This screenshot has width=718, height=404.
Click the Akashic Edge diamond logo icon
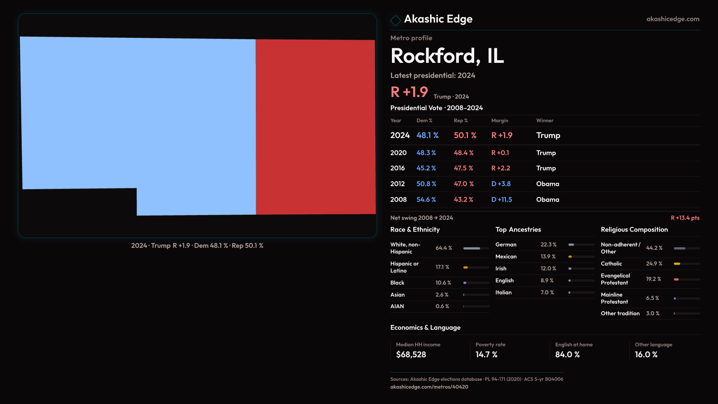click(395, 20)
